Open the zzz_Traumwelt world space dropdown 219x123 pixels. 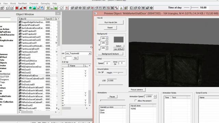[90, 53]
